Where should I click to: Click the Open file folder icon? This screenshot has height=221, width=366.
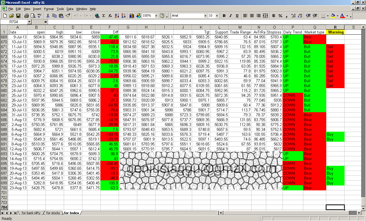[11, 16]
